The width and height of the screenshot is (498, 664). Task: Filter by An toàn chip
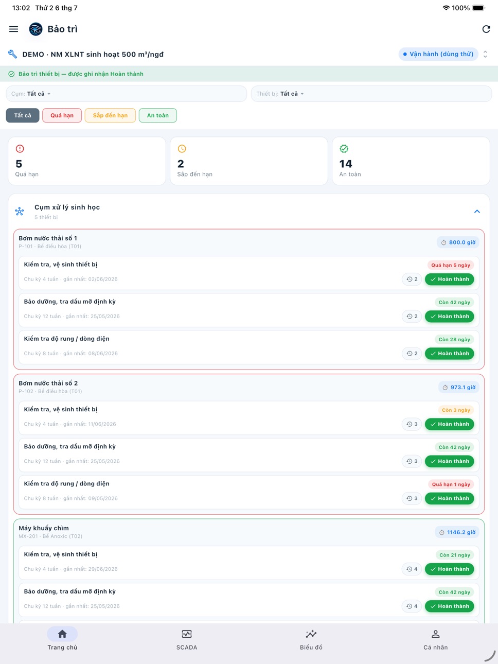pyautogui.click(x=158, y=116)
